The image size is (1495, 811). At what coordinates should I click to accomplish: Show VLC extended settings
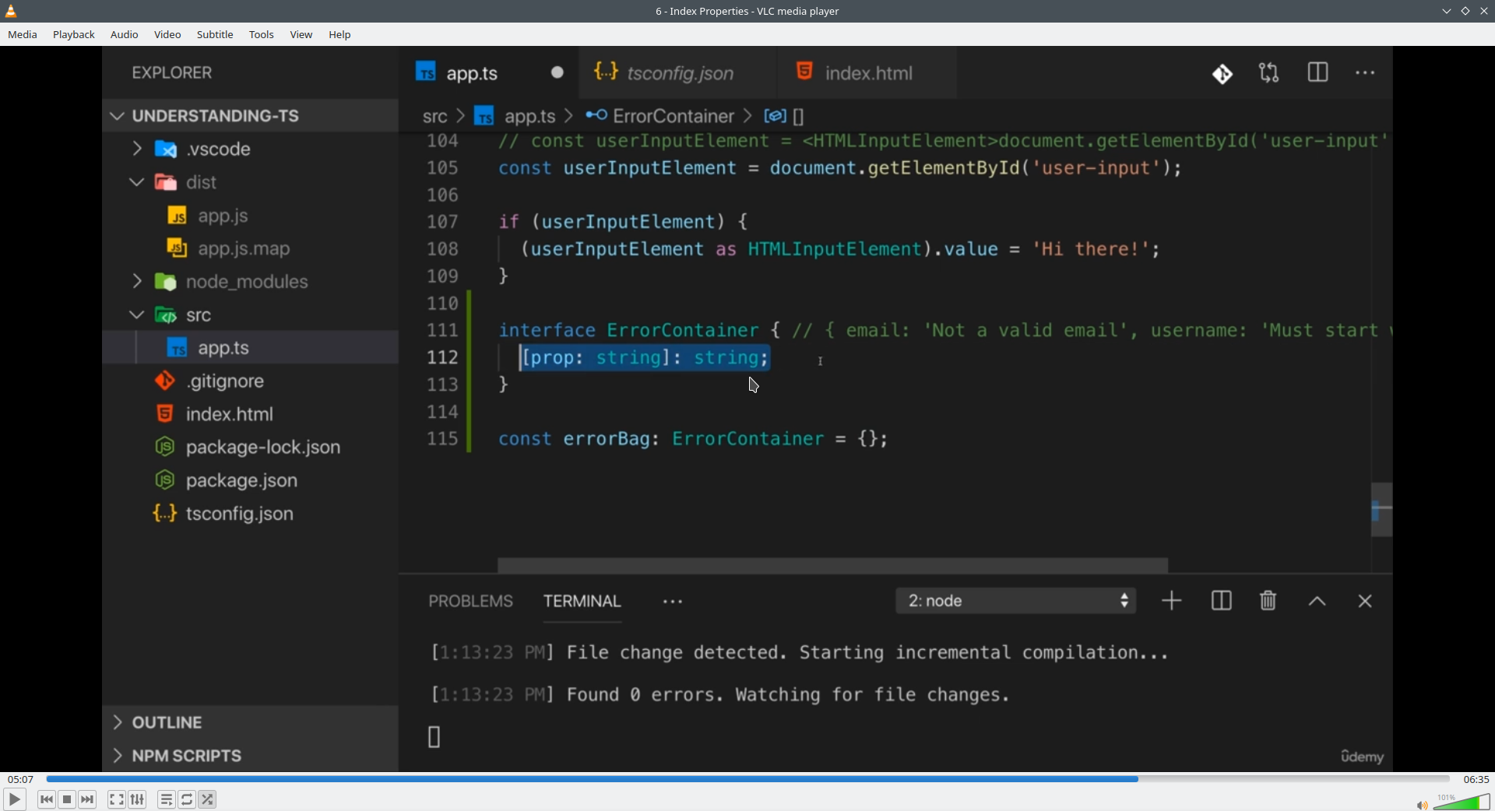point(137,799)
